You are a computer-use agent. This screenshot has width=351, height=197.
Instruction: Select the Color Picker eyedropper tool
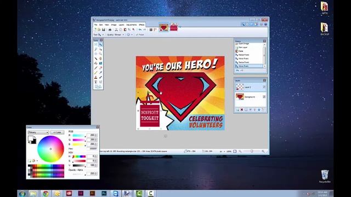100,73
